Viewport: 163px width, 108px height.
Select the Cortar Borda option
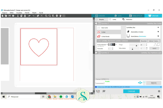point(109,36)
